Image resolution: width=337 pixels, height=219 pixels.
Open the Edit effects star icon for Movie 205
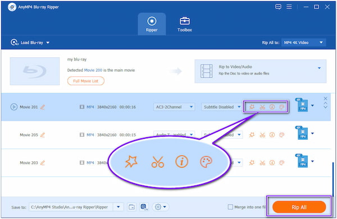pyautogui.click(x=252, y=135)
